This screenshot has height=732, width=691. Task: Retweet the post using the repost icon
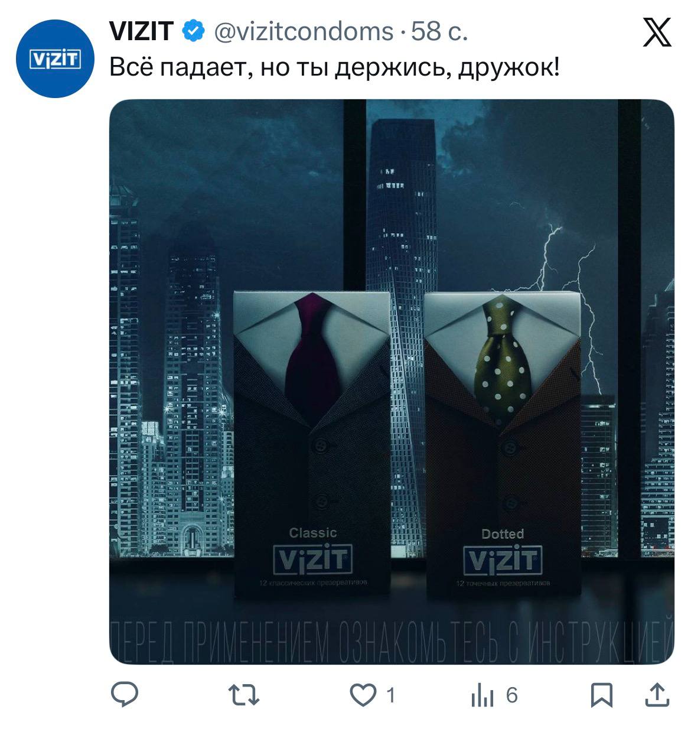pos(244,695)
